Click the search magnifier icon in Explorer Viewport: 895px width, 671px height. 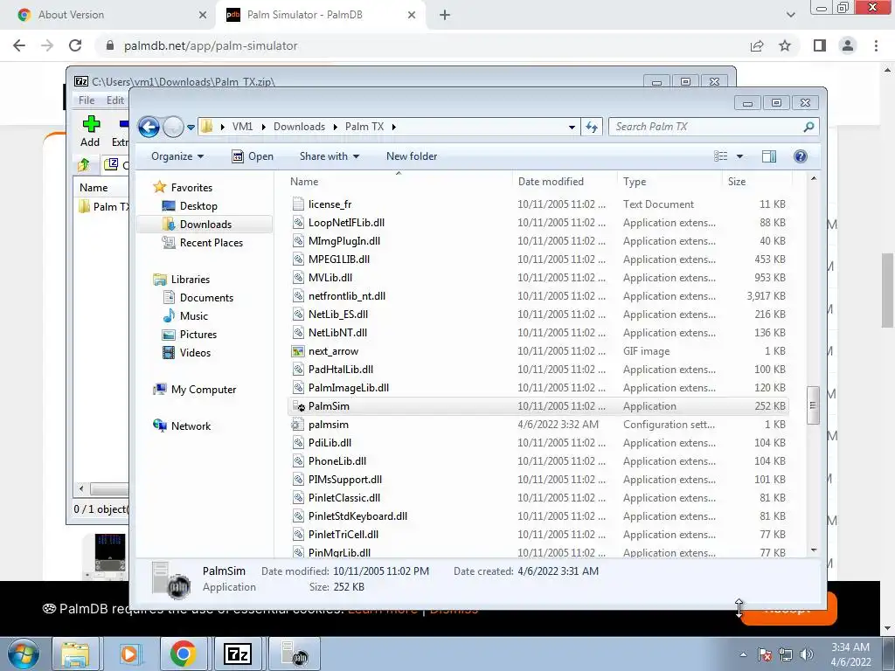click(x=808, y=127)
